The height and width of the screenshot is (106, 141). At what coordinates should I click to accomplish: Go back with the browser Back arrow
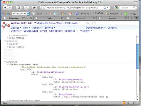(5, 8)
